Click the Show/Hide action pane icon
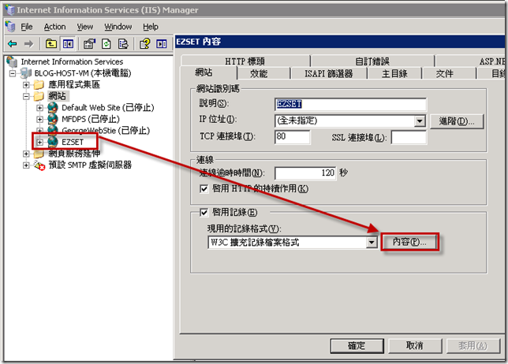 point(162,43)
